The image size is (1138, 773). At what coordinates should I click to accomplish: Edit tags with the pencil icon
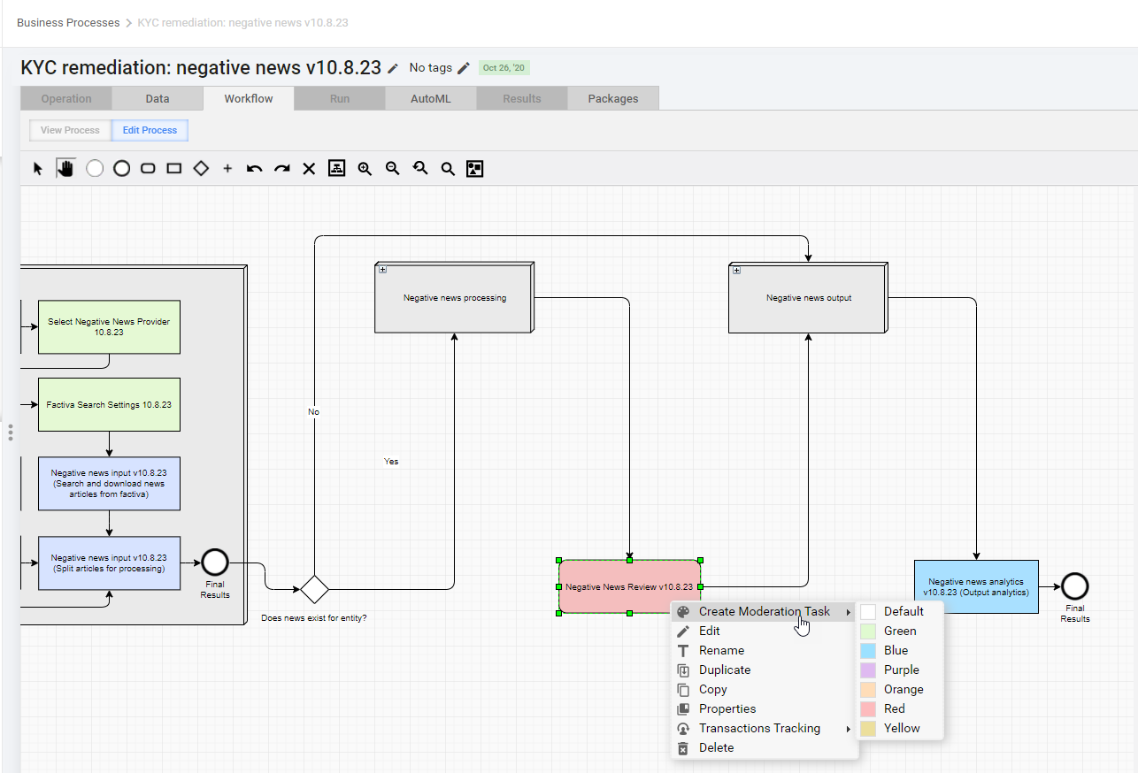[x=464, y=68]
